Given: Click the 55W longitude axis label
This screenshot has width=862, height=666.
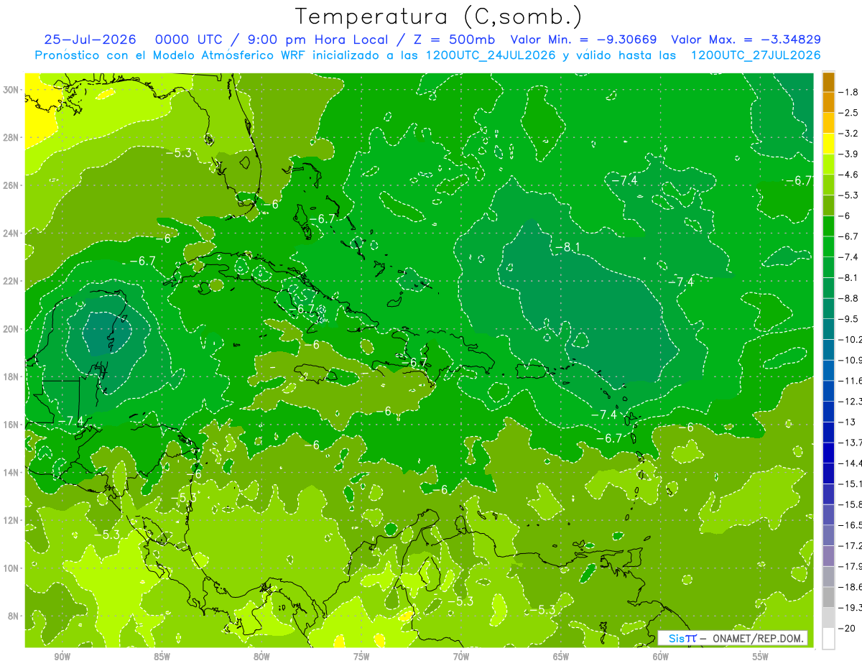Looking at the screenshot, I should [x=760, y=657].
